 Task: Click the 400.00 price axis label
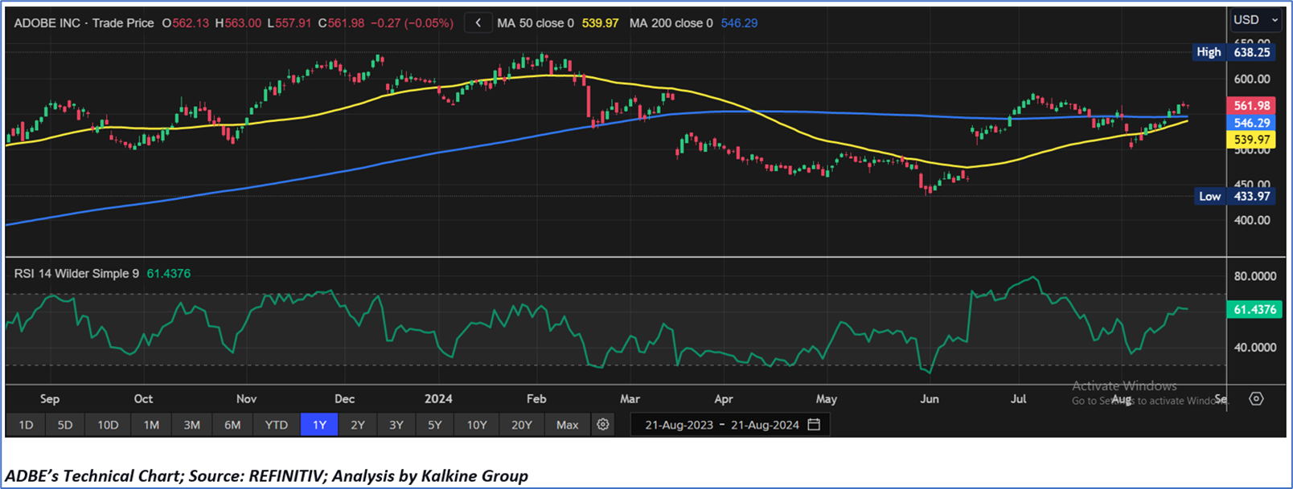pos(1252,220)
